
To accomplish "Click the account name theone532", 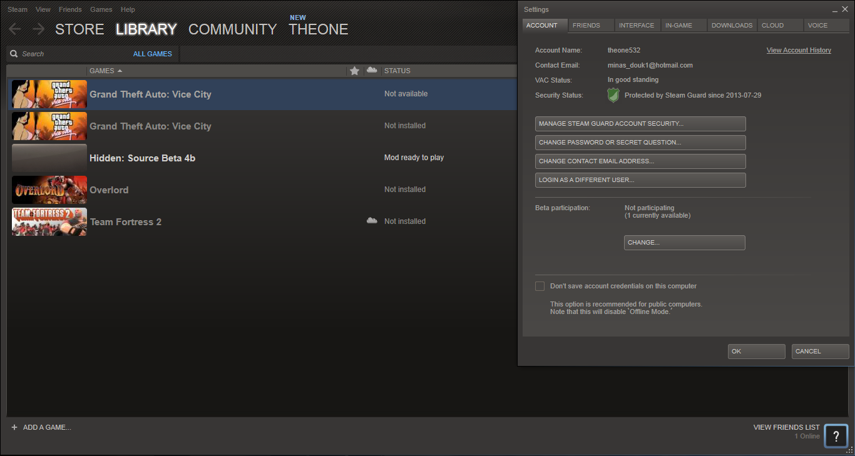I will coord(624,50).
